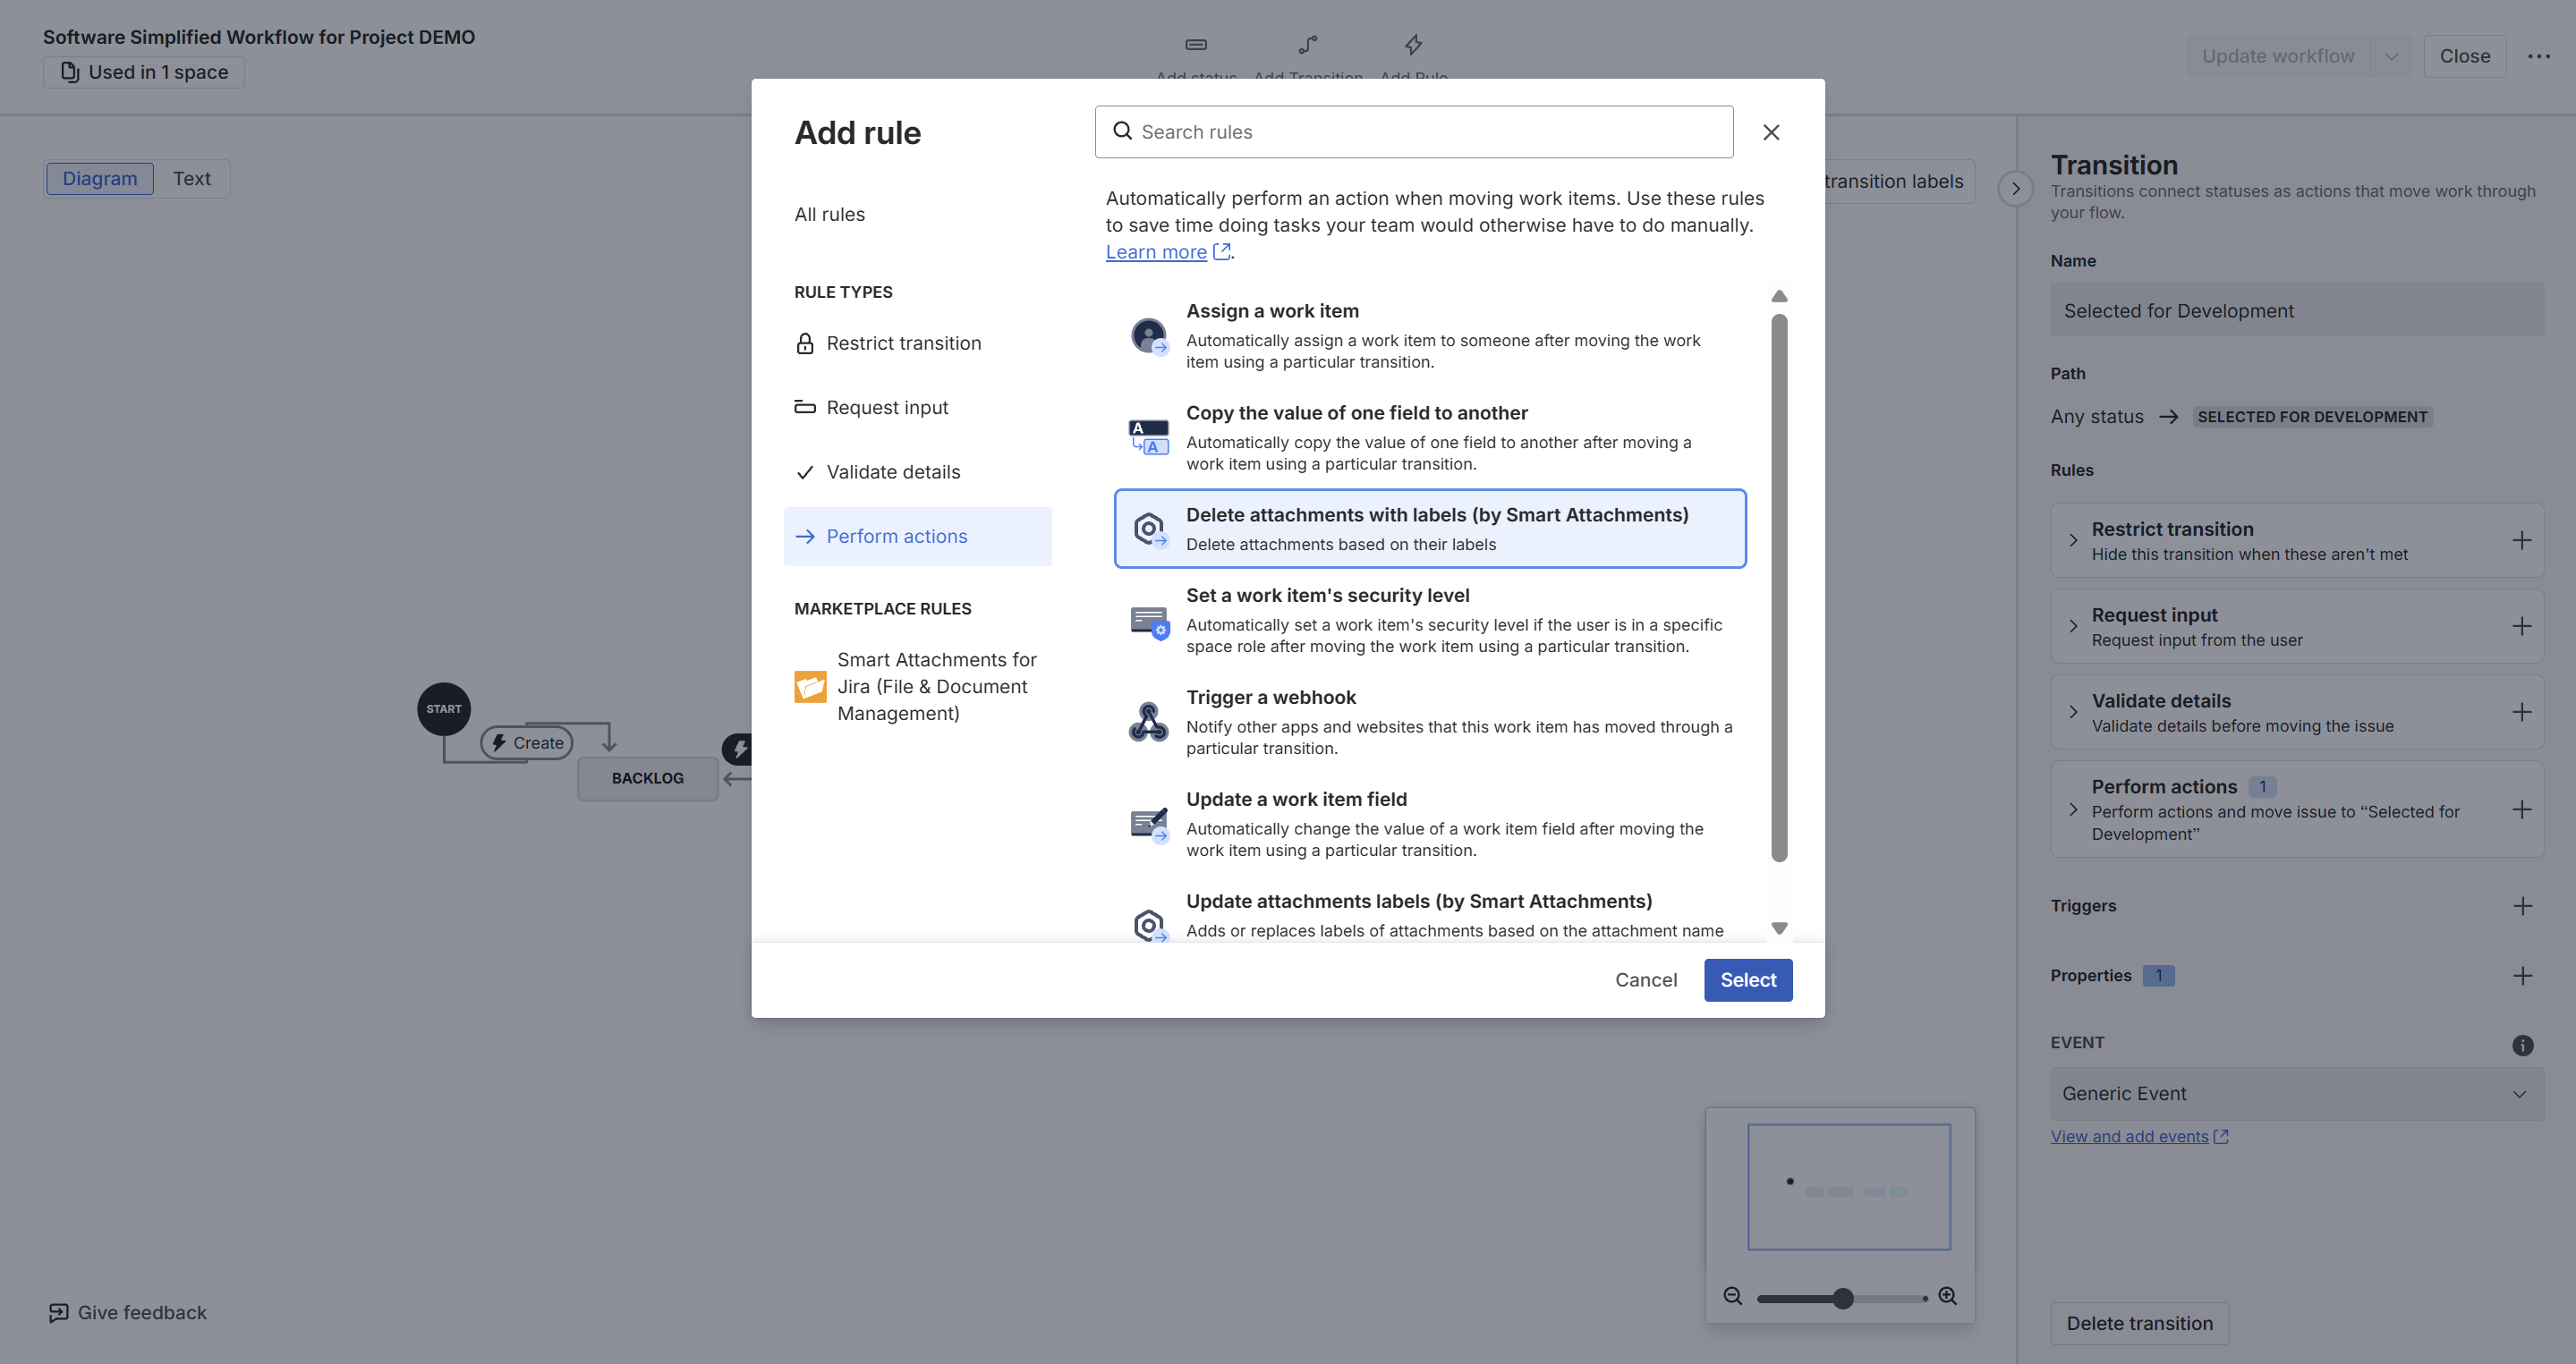Open the Update workflow dropdown arrow

click(x=2391, y=56)
